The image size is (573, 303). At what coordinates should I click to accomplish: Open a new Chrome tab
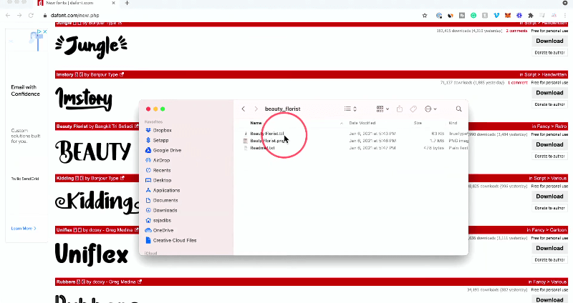point(127,3)
